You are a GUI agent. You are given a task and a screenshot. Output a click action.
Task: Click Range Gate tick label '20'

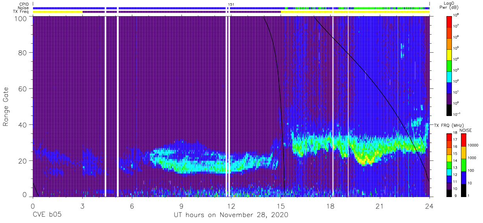click(x=23, y=160)
